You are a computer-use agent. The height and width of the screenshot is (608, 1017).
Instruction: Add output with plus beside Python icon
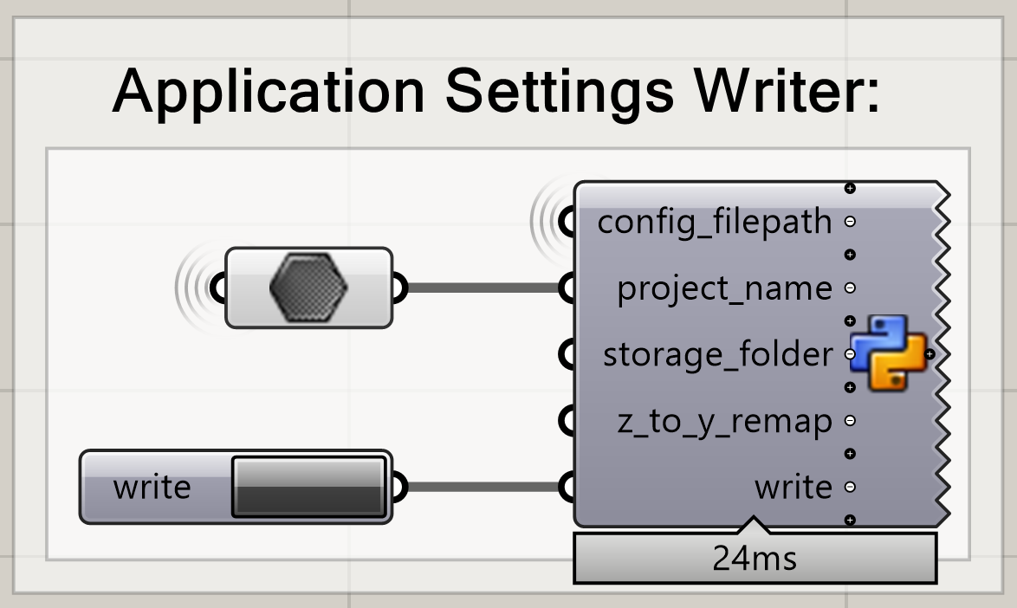click(x=930, y=354)
